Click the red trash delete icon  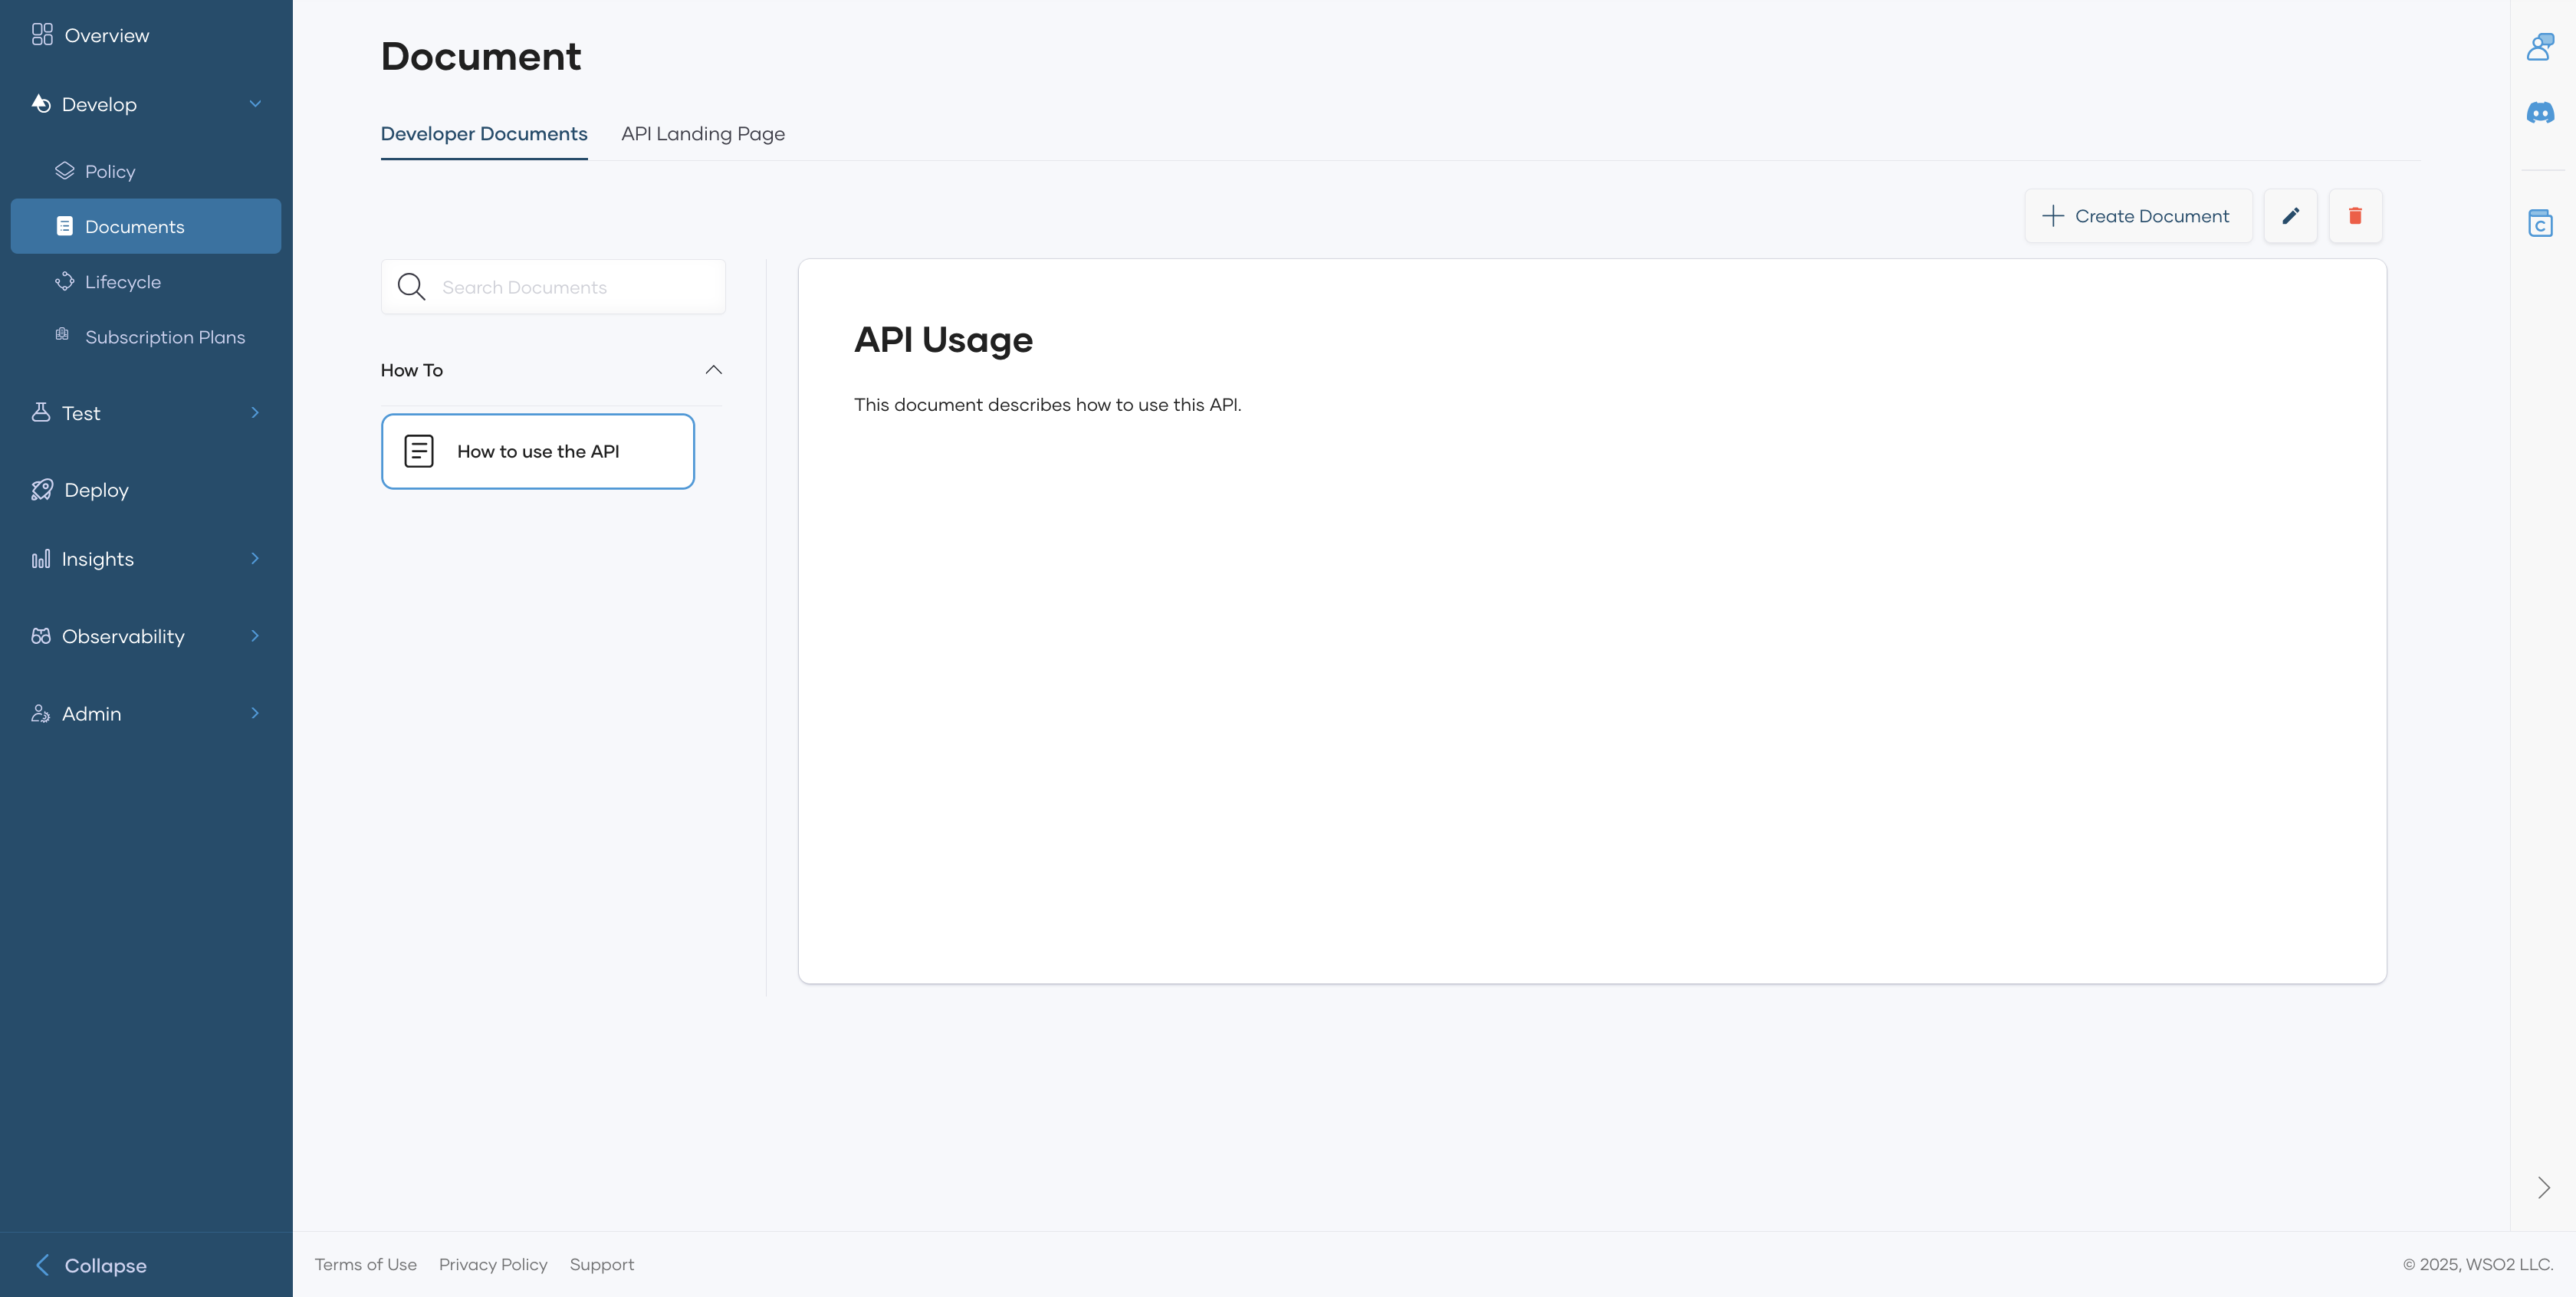tap(2355, 216)
